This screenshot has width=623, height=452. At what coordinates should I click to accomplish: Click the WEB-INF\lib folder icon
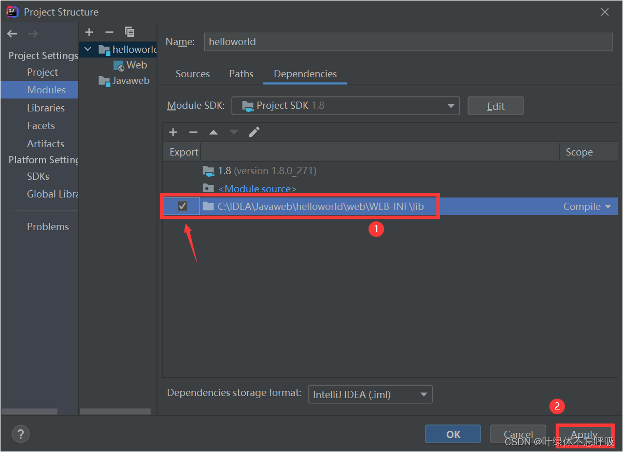pos(208,206)
